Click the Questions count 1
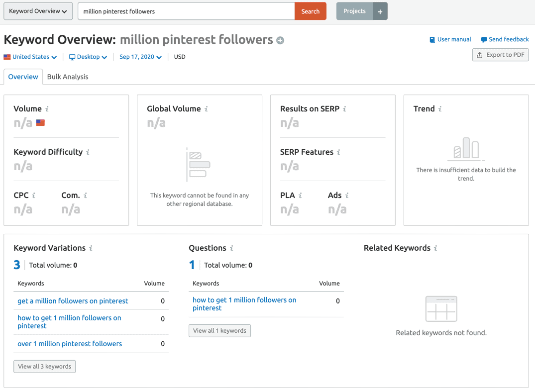The image size is (535, 390). pos(192,265)
